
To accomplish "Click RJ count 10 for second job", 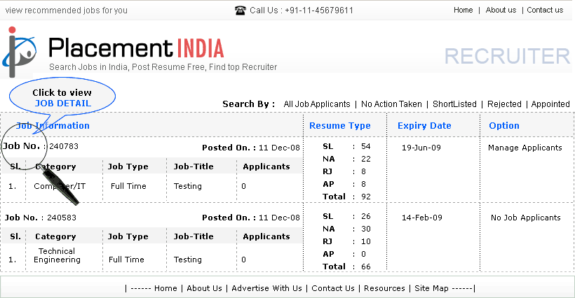I will click(x=365, y=241).
